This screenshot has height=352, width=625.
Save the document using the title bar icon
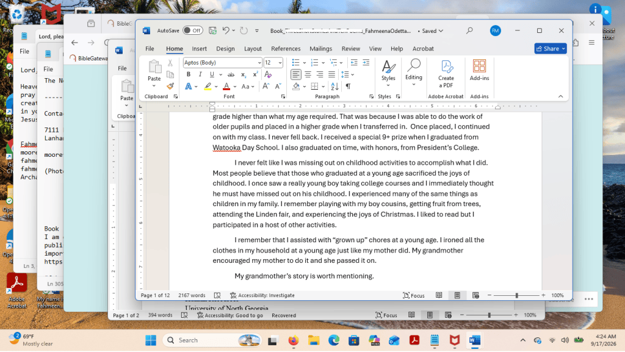pos(212,31)
